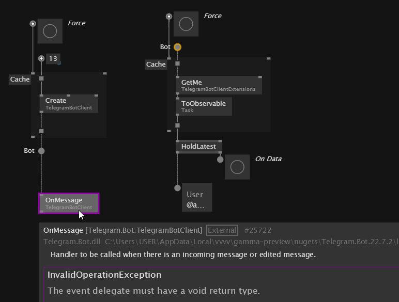Click the left Cache region label
This screenshot has width=399, height=302.
(x=20, y=80)
